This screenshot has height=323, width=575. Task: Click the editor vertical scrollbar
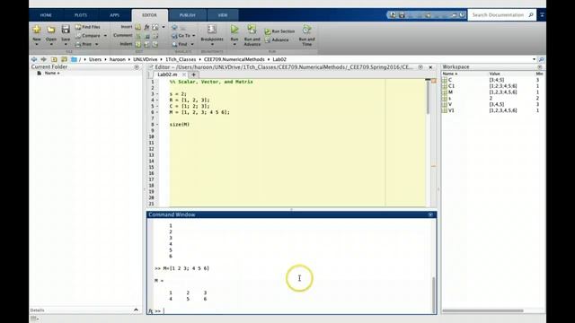click(x=428, y=97)
